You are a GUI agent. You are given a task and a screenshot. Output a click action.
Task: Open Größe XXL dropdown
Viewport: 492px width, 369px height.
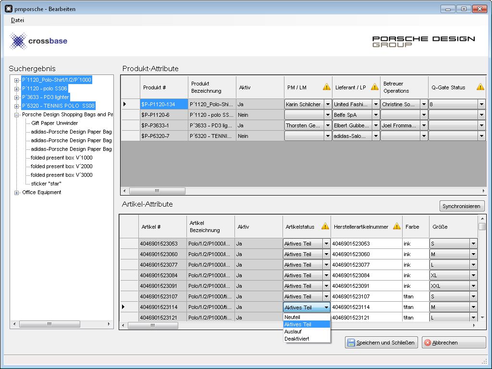tap(473, 286)
